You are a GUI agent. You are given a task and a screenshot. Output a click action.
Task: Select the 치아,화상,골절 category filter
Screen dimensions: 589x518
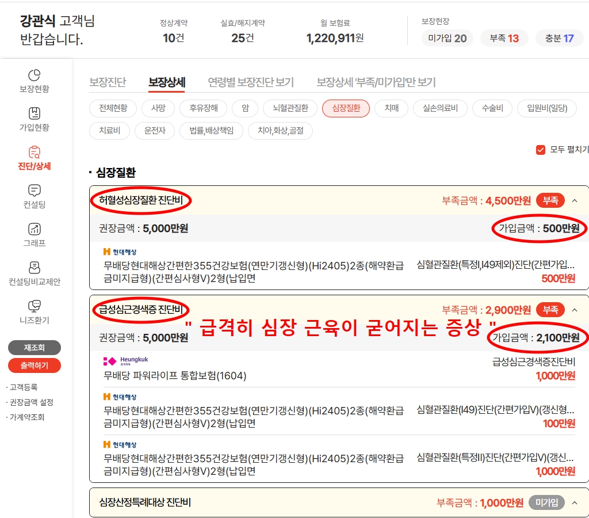(281, 131)
